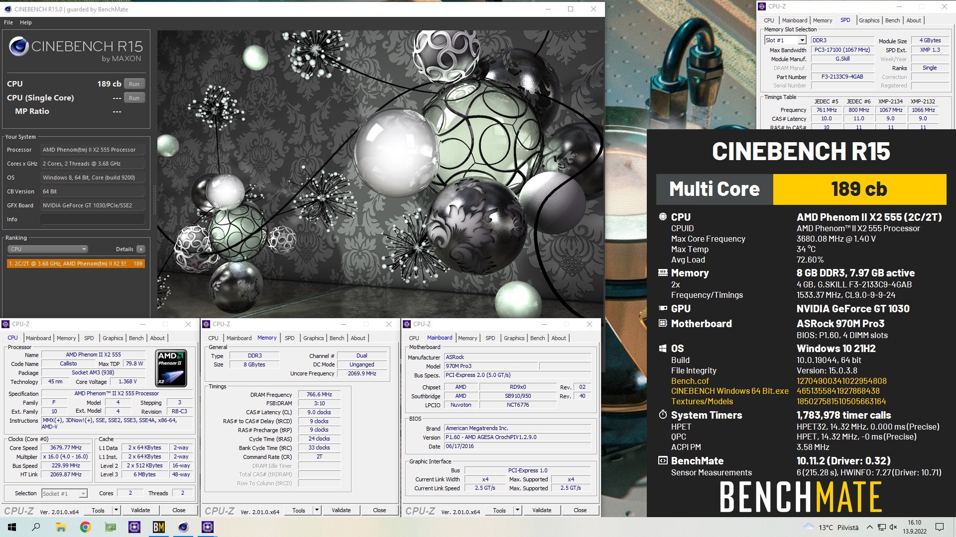Run the CPU multi-core benchmark

134,84
